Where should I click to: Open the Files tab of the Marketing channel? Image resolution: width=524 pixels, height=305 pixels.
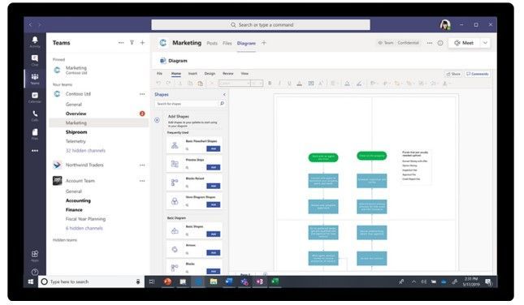227,43
